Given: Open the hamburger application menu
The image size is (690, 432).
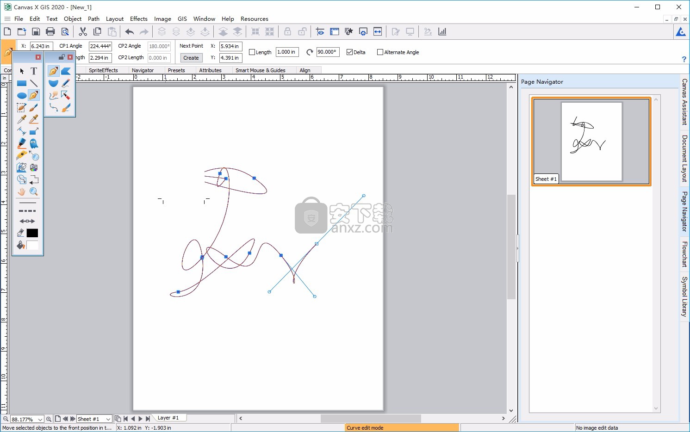Looking at the screenshot, I should (x=7, y=19).
